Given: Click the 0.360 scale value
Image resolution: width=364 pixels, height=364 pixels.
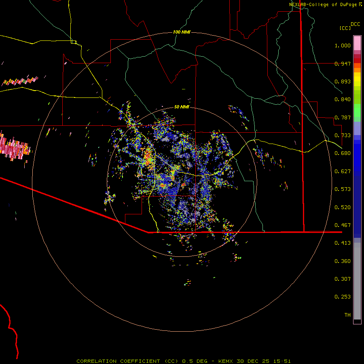Looking at the screenshot, I should [343, 261].
